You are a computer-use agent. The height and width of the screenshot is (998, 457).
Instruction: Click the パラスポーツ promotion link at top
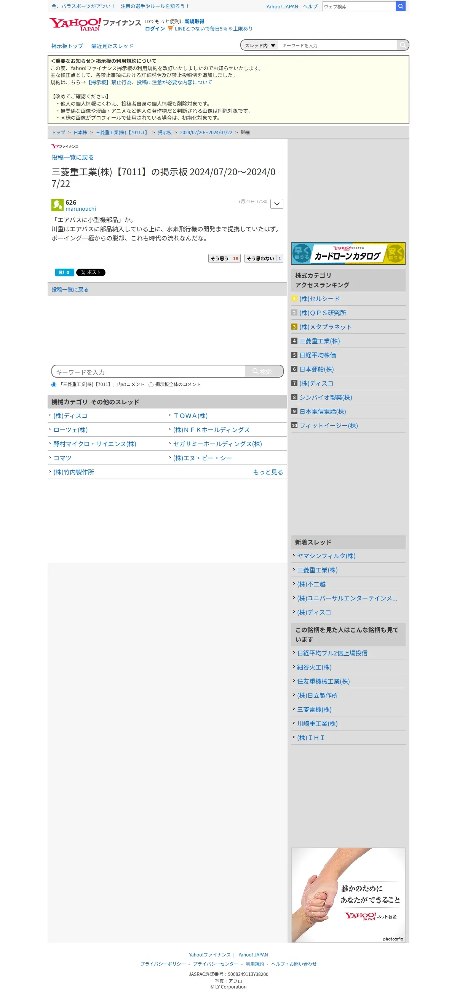120,6
